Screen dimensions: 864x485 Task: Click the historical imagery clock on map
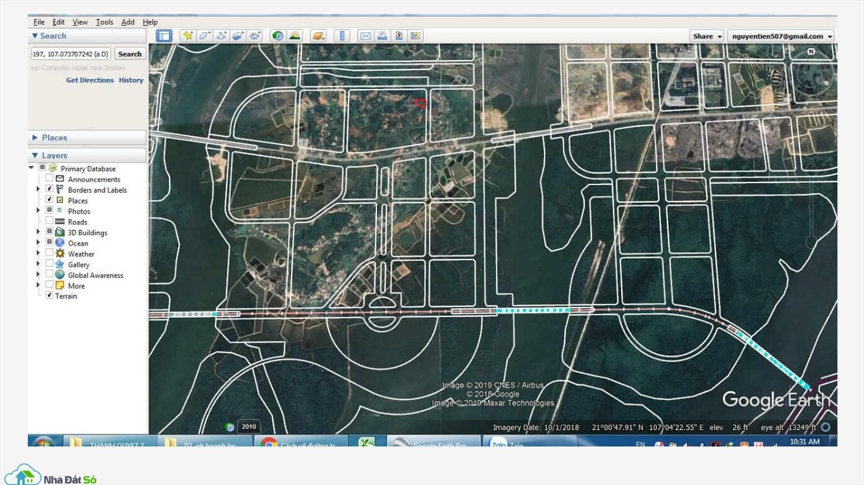pos(230,427)
